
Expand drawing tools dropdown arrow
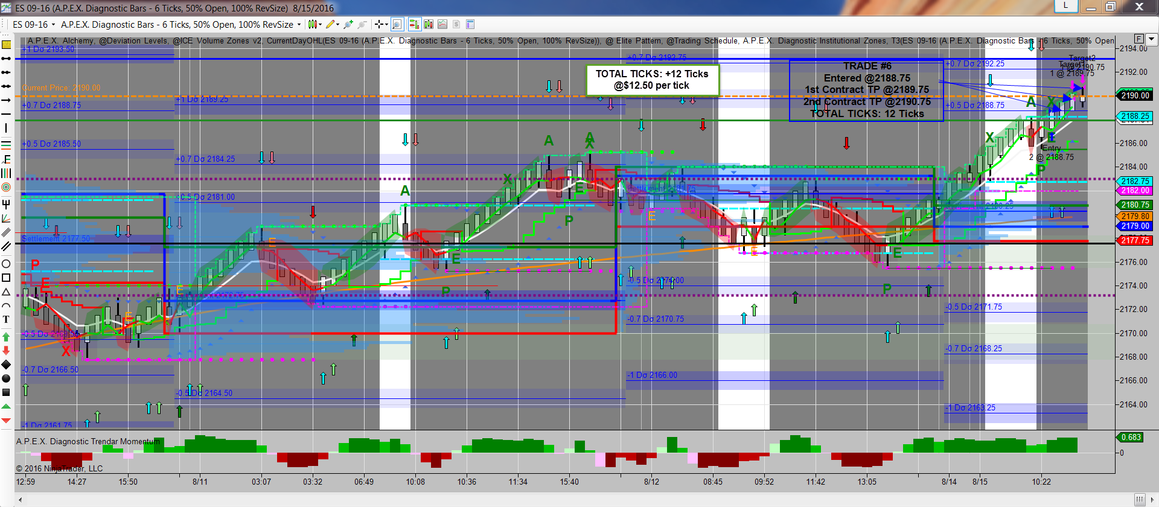(x=337, y=25)
